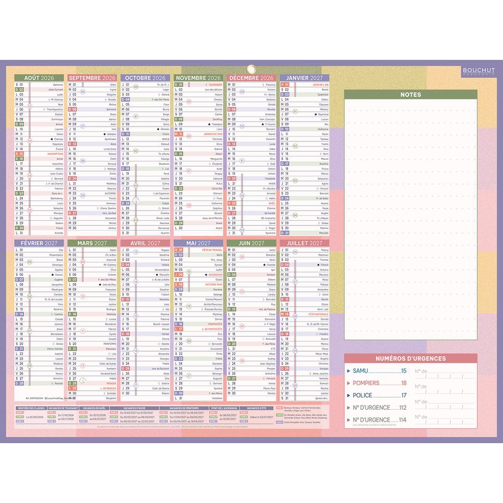Select the POMPIERS arrow icon
The image size is (503, 503).
pyautogui.click(x=349, y=383)
